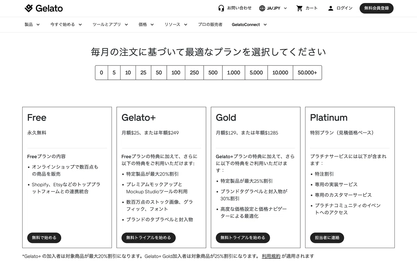The image size is (417, 271).
Task: Open the 利用規約 link
Action: click(271, 256)
